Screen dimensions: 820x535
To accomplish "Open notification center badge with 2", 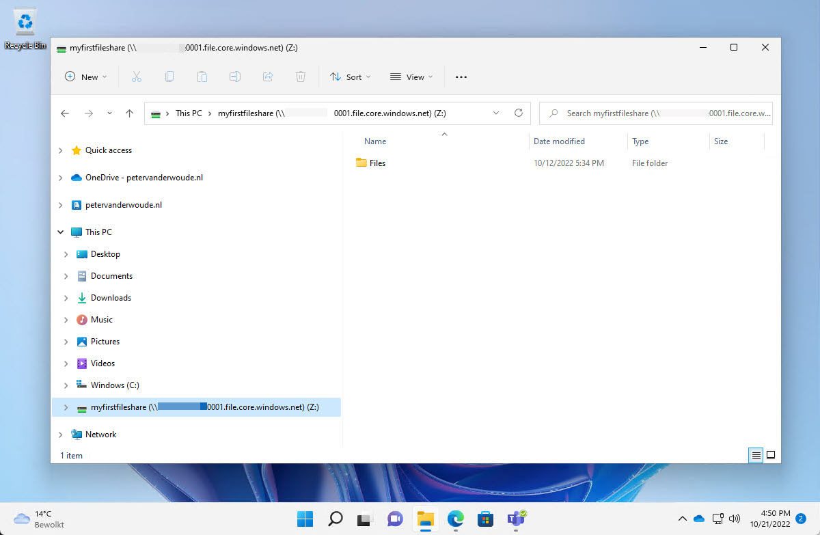I will tap(800, 519).
